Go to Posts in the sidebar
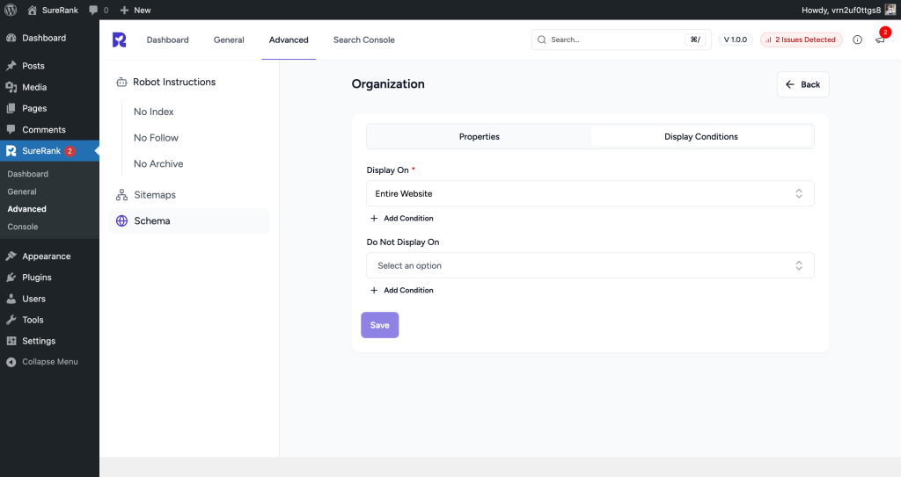 pos(49,65)
